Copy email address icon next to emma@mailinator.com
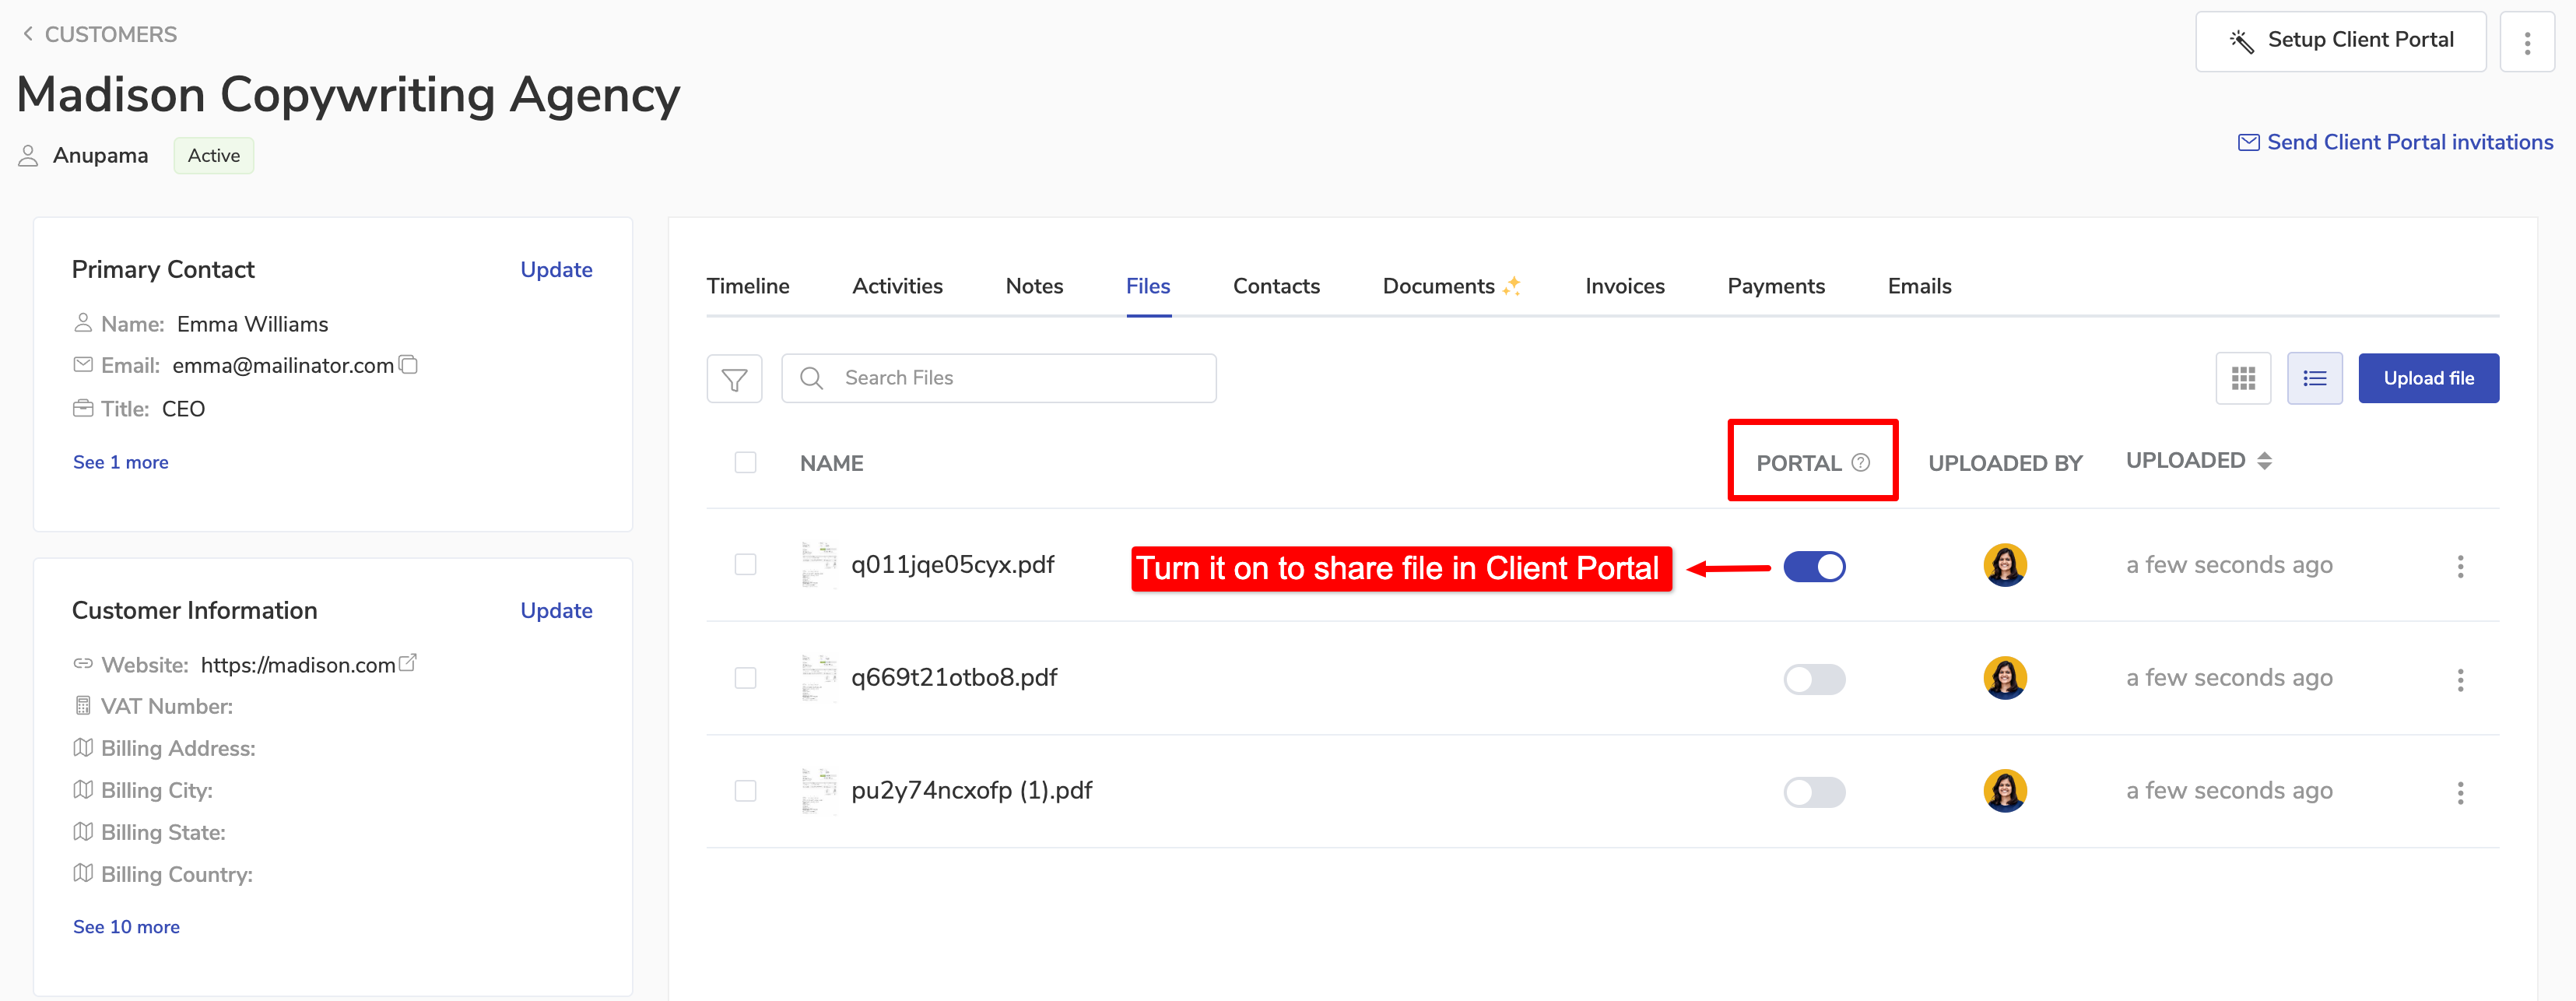Viewport: 2576px width, 1001px height. tap(408, 365)
